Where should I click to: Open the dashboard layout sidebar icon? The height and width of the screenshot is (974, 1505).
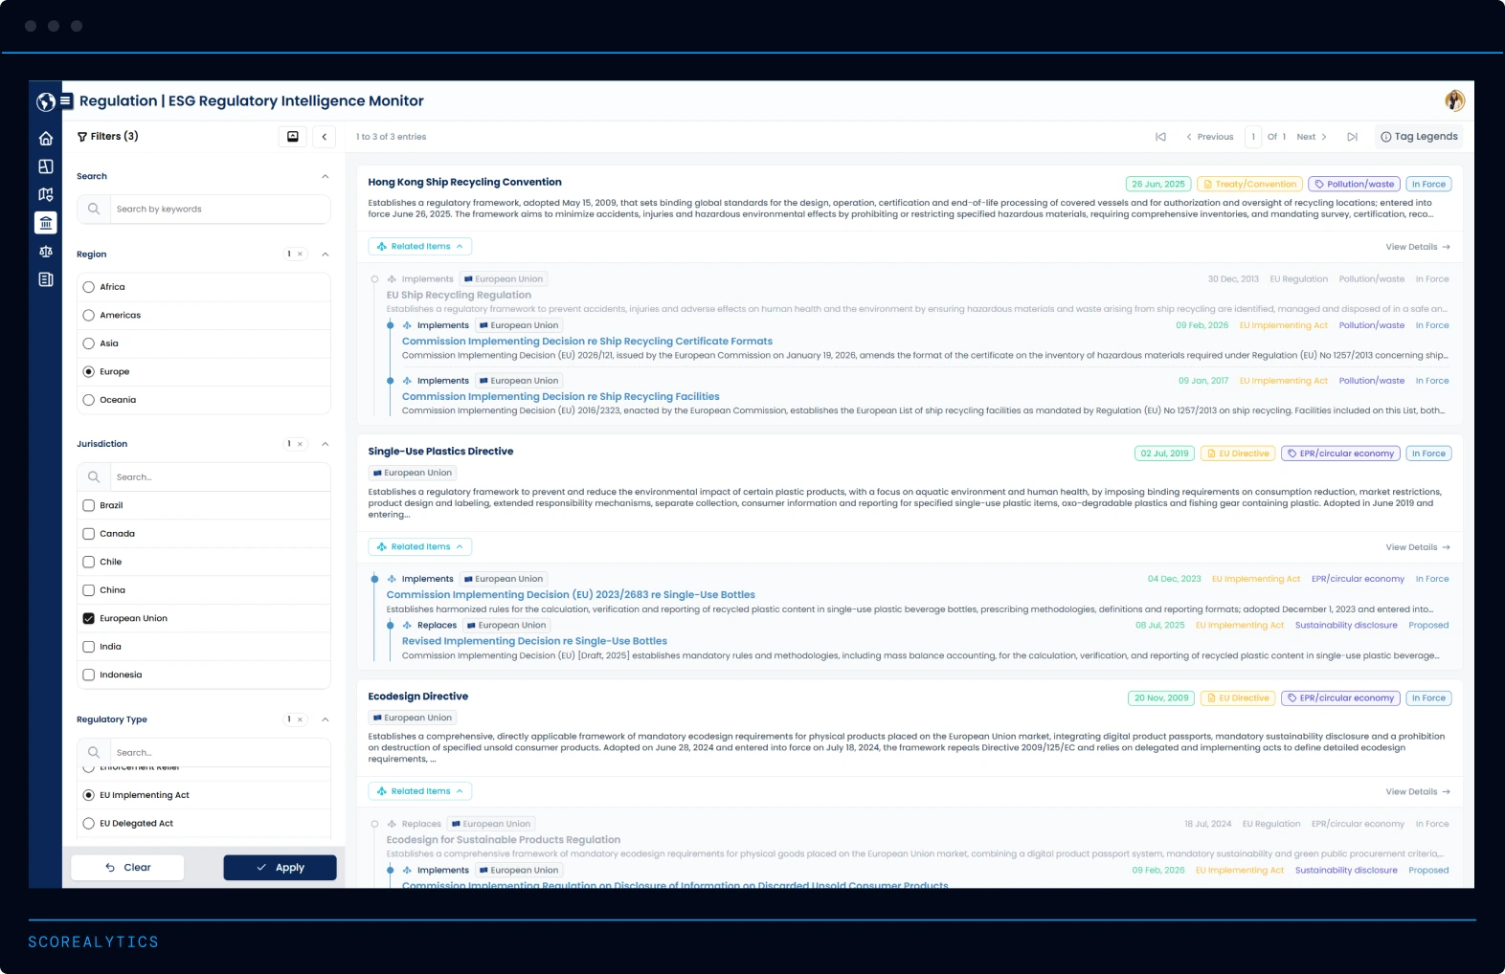click(45, 166)
